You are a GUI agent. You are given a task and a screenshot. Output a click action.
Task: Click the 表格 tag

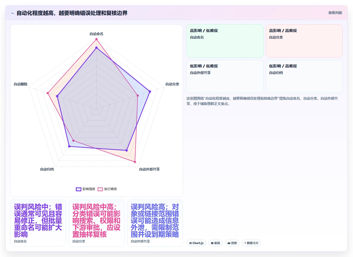point(215,243)
